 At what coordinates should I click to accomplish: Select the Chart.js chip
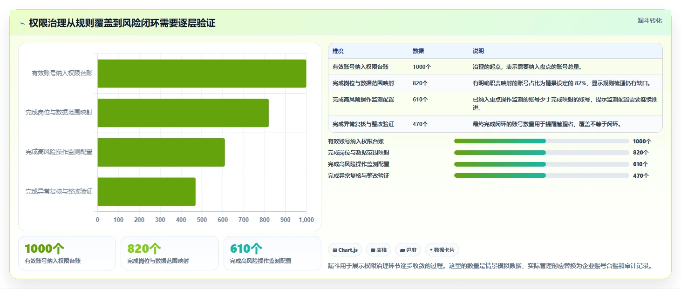coord(345,250)
